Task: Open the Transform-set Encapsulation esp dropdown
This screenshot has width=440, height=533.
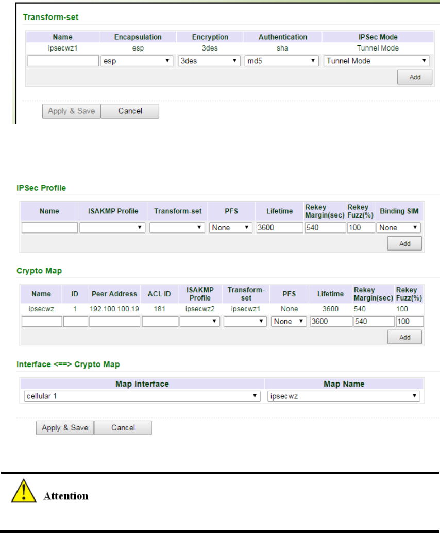Action: pyautogui.click(x=137, y=61)
